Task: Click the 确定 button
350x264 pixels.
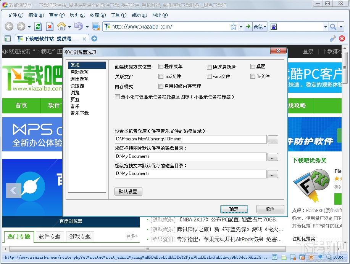Action: tap(234, 209)
